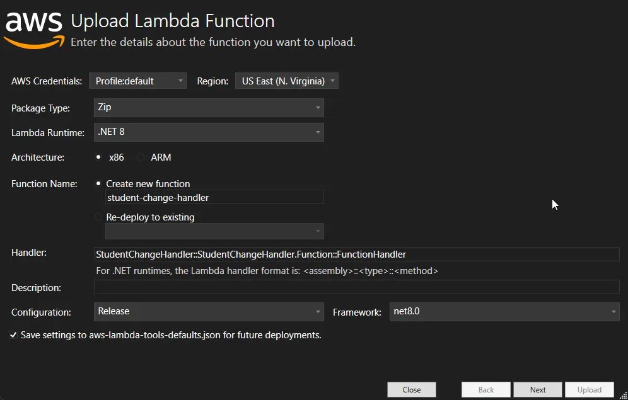Click the Upload button

589,389
